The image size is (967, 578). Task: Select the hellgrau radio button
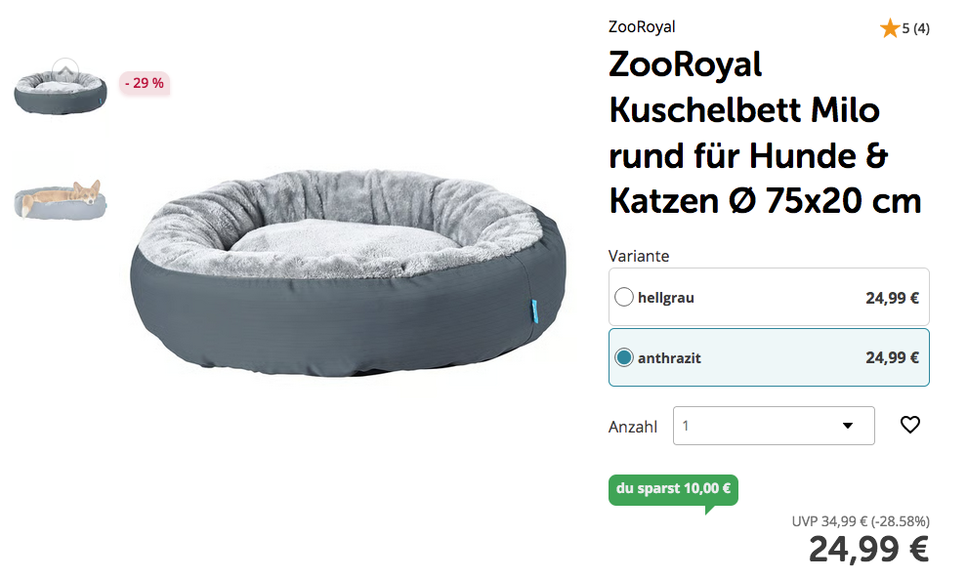coord(623,297)
